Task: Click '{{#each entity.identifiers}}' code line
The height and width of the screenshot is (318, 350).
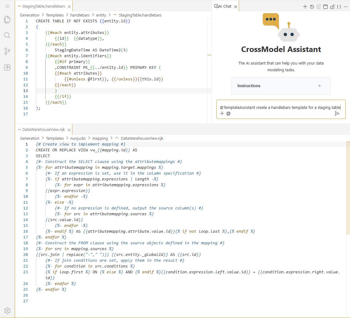Action: click(x=78, y=56)
